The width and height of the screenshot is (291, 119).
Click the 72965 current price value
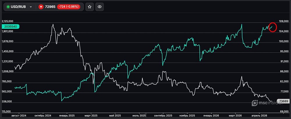point(50,7)
